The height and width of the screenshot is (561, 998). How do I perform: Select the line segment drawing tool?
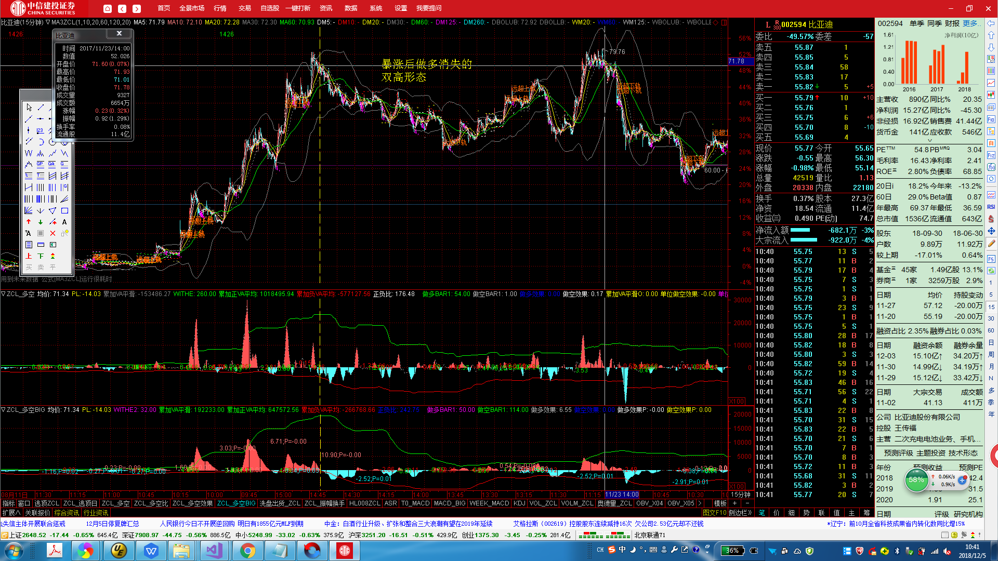click(41, 107)
